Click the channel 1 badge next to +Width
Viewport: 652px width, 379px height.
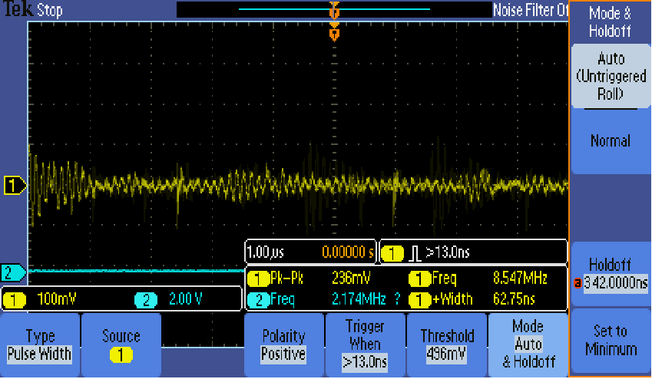click(x=419, y=300)
